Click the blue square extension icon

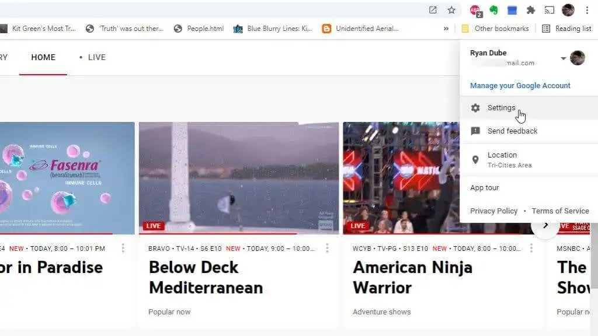click(512, 10)
